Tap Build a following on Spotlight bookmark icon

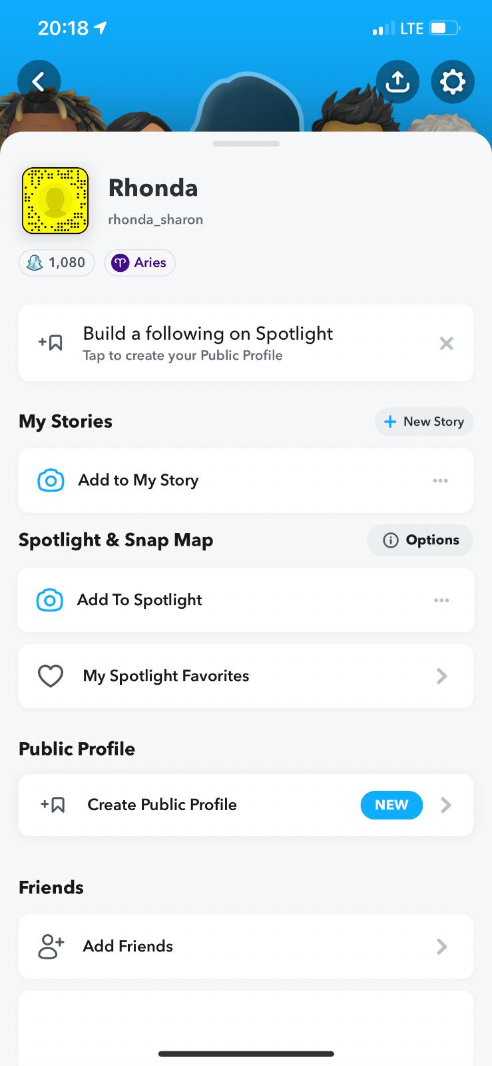[51, 343]
